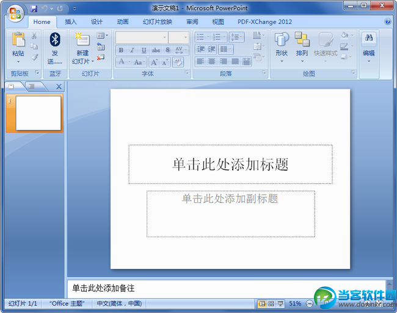This screenshot has width=397, height=313.
Task: Select Align Text Left
Action: point(200,61)
